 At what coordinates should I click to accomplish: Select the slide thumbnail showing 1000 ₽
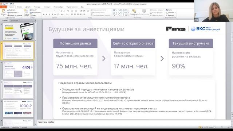coord(18,108)
